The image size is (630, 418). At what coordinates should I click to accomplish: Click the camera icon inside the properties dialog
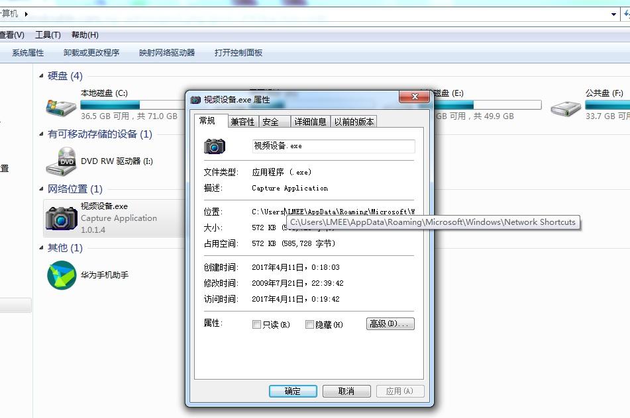(x=215, y=146)
